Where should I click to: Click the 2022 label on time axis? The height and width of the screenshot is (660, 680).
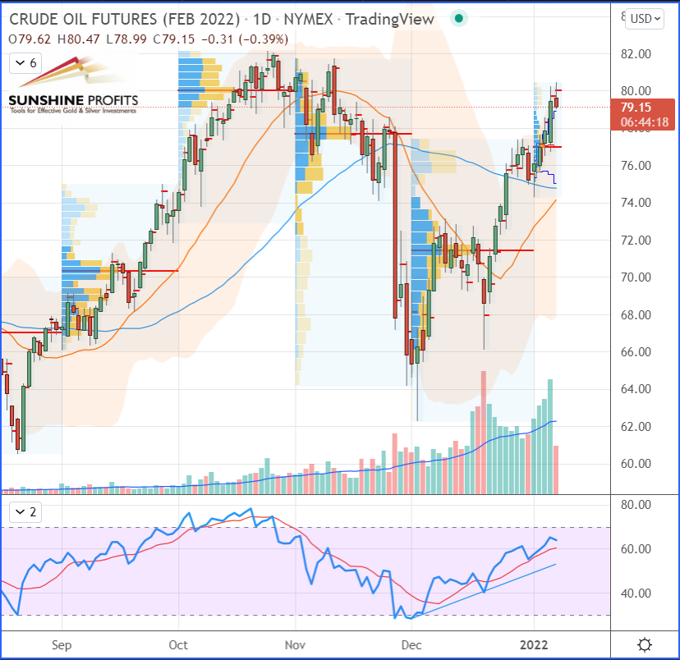[x=534, y=645]
